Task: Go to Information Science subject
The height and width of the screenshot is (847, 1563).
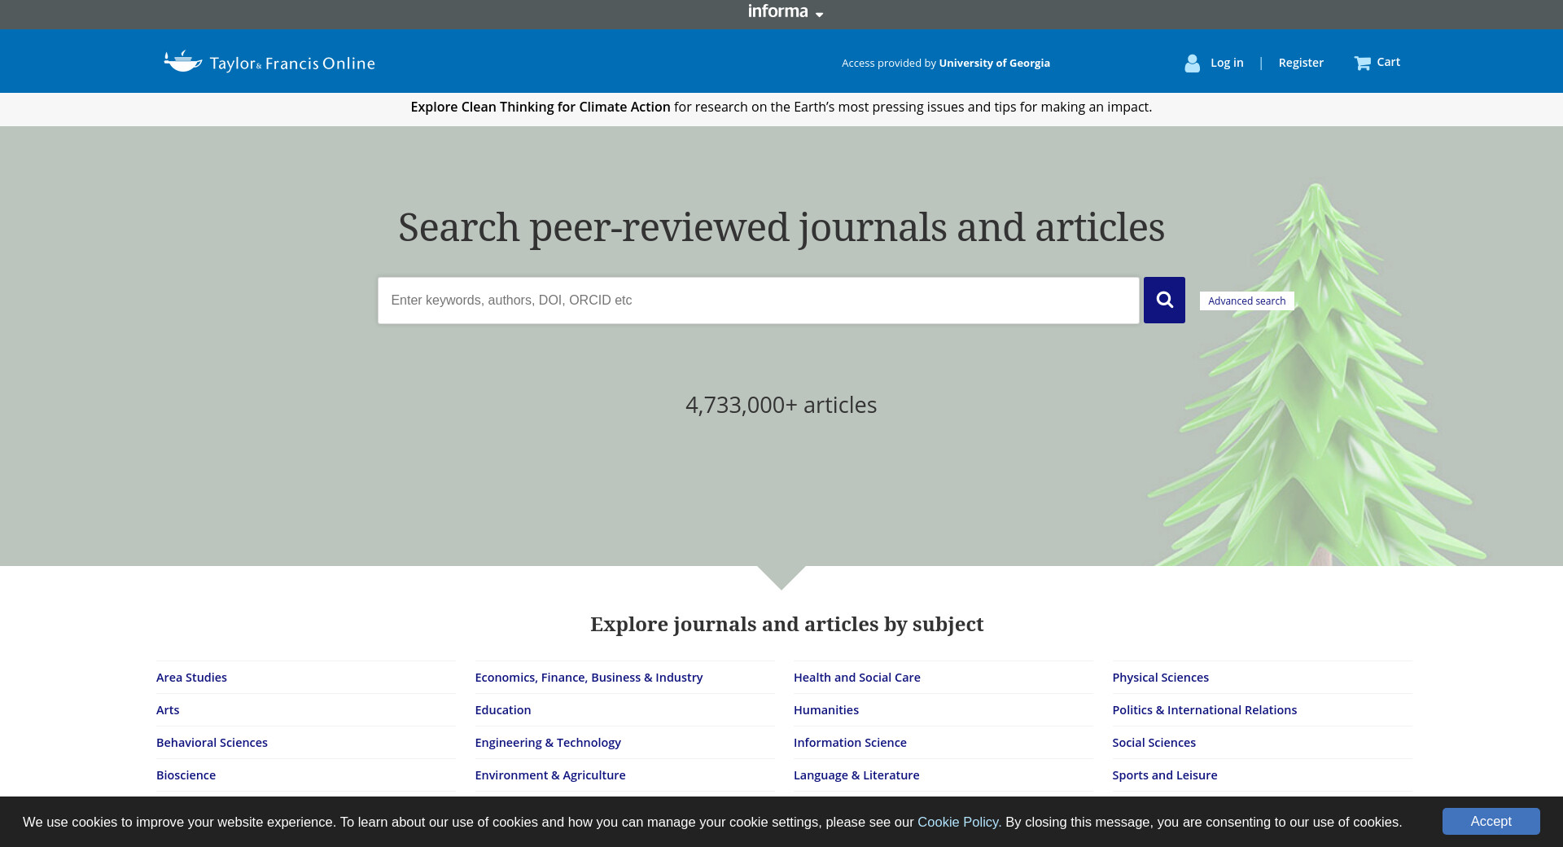Action: [850, 743]
